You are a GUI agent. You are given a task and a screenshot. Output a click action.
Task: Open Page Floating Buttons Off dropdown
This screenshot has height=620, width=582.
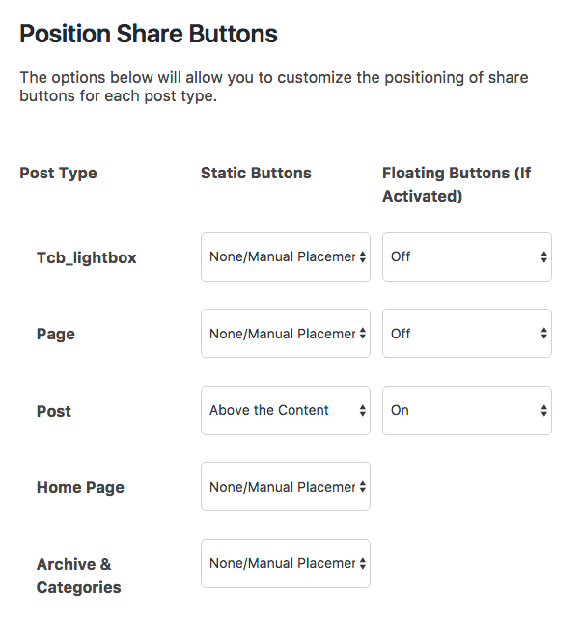click(x=467, y=334)
